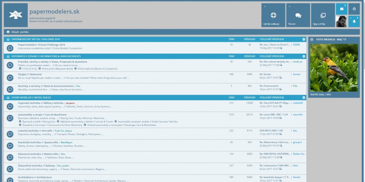View latest post icon beside 22 Máj 2017 17:40
The image size is (365, 182).
[281, 65]
